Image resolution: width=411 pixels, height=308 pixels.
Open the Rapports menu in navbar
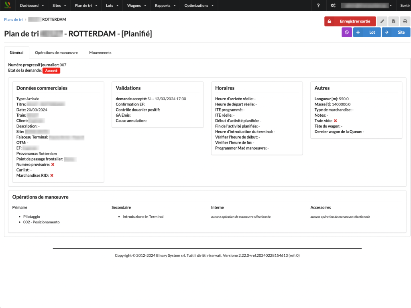[x=165, y=6]
